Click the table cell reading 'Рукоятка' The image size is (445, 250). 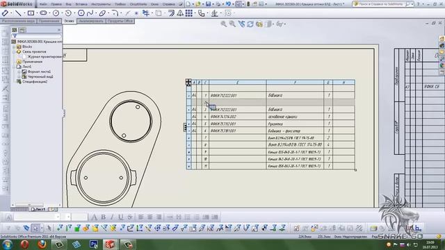click(x=295, y=124)
